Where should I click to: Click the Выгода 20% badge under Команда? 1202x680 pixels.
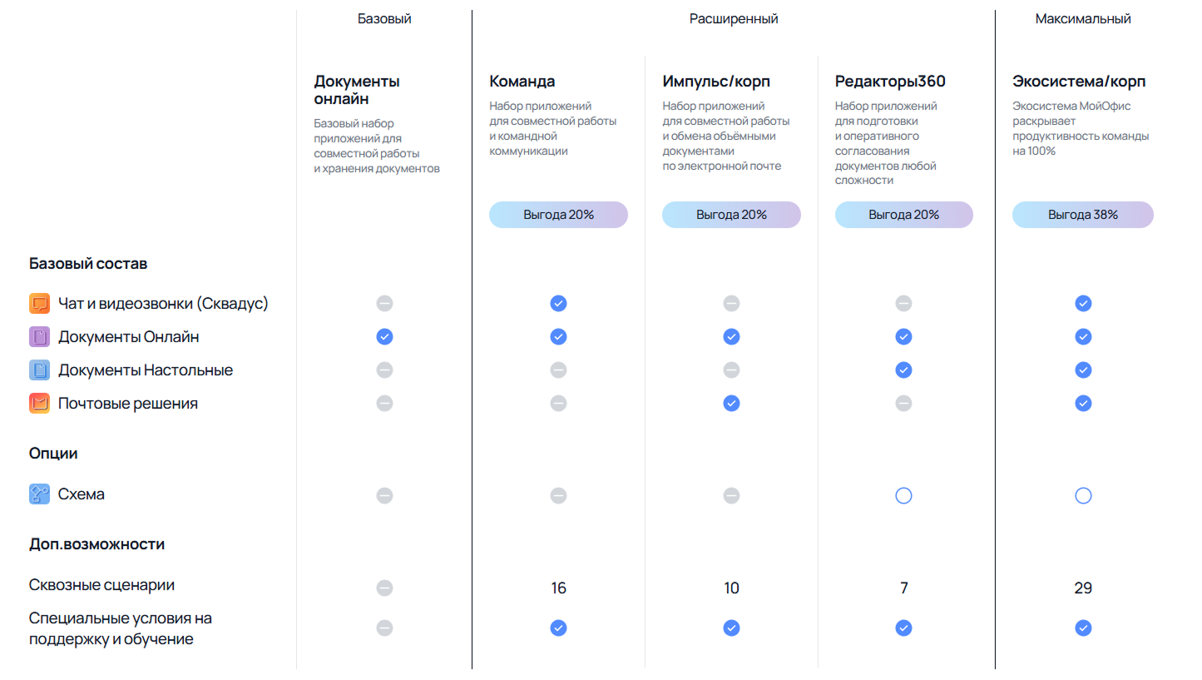click(x=558, y=215)
